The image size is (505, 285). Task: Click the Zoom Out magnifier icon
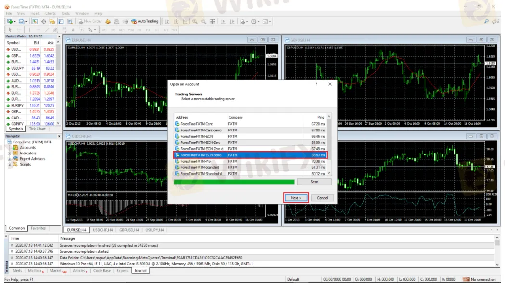(203, 21)
